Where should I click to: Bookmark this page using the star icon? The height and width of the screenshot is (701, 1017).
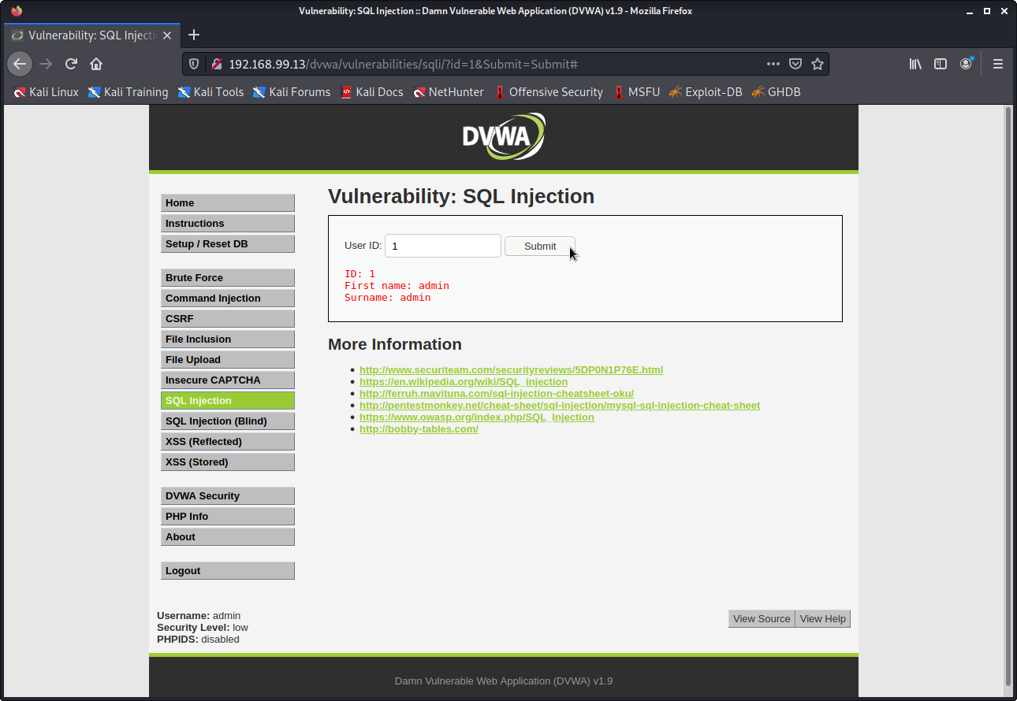818,64
